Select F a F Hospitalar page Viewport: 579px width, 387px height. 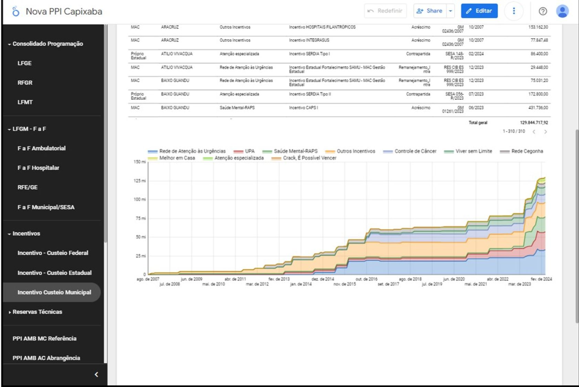(38, 168)
